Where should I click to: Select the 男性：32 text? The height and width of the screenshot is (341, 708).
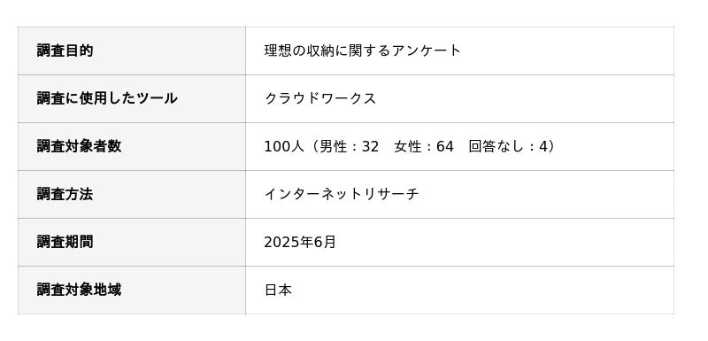click(349, 146)
